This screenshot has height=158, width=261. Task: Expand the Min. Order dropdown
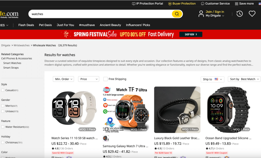(x=63, y=79)
